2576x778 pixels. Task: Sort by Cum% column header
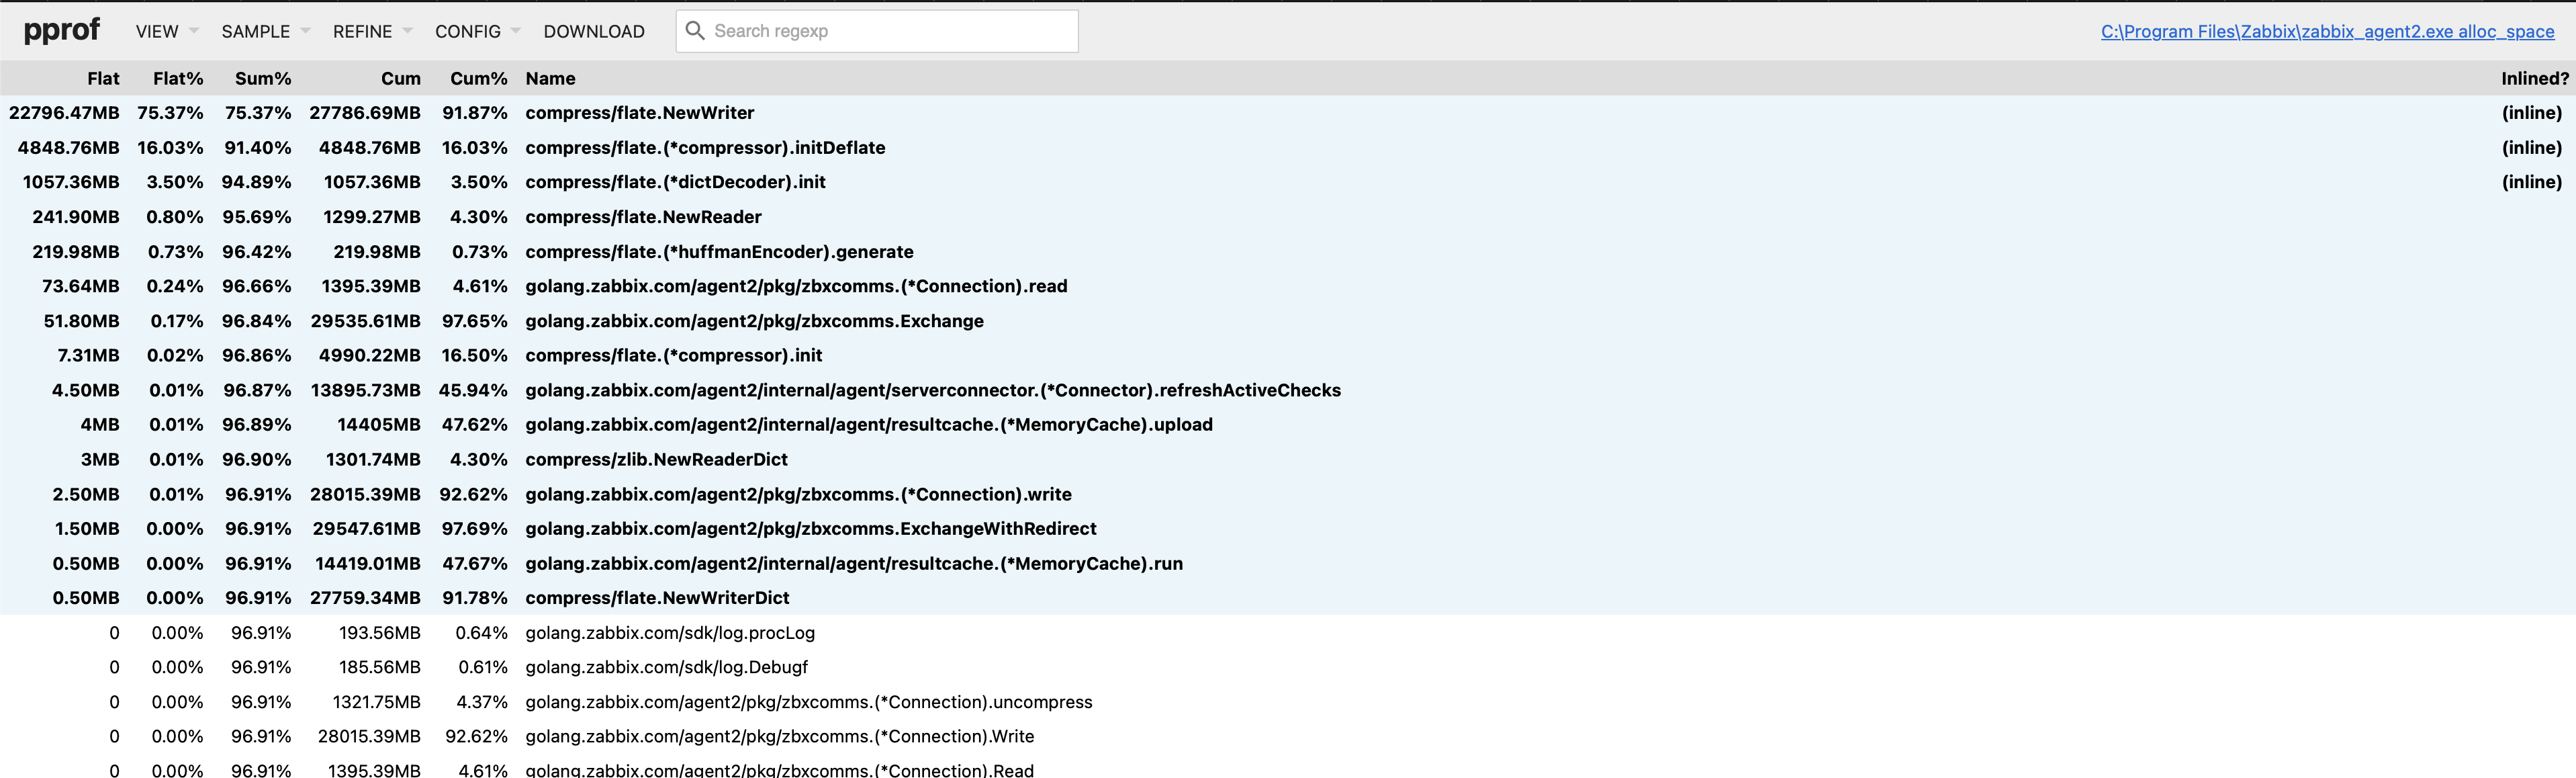click(478, 78)
